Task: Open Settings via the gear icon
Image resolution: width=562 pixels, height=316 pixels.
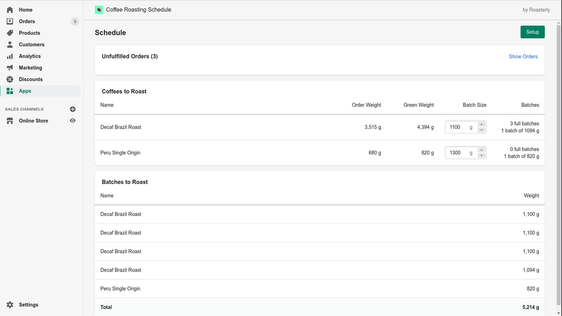Action: point(10,305)
